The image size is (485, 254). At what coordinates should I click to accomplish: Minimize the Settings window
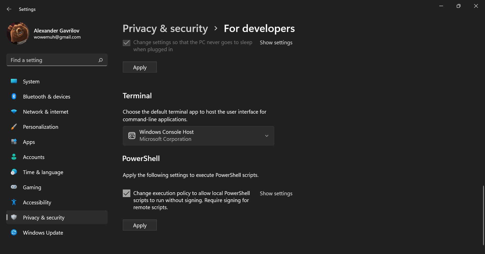click(441, 6)
